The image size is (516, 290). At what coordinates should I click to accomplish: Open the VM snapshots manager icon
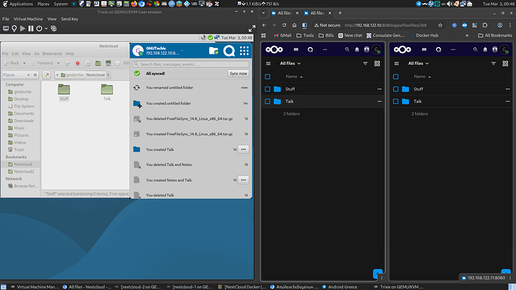click(54, 28)
